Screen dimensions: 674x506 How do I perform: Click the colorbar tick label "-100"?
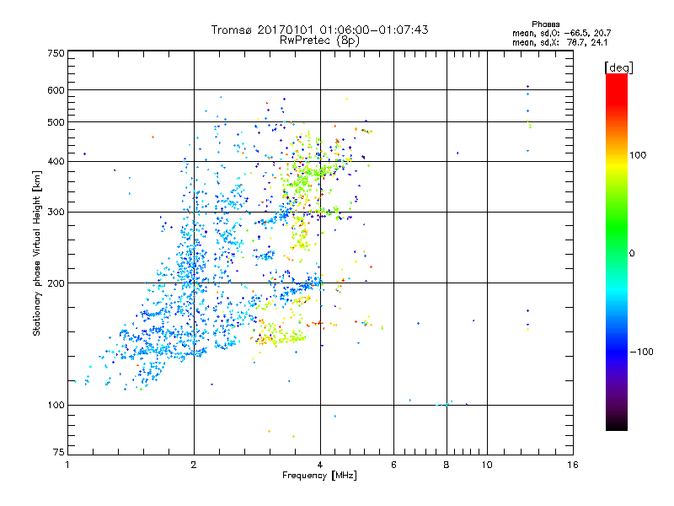(x=641, y=352)
